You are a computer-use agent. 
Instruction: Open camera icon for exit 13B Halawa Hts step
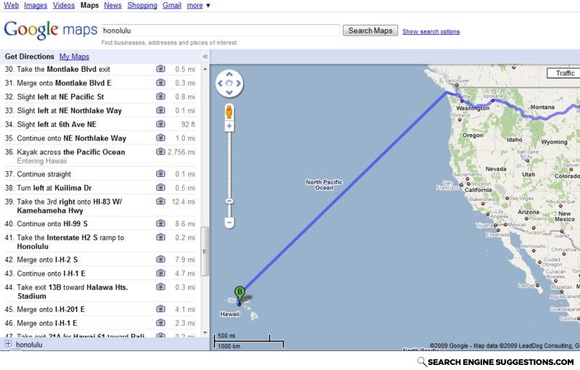[x=160, y=287]
